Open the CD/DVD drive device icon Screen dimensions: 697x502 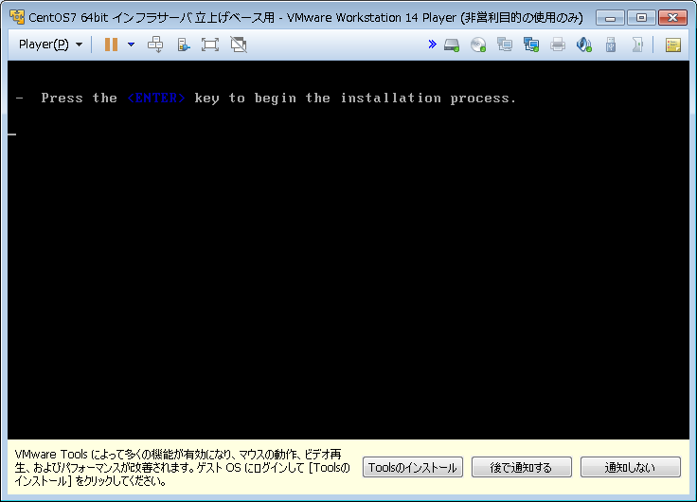click(478, 45)
